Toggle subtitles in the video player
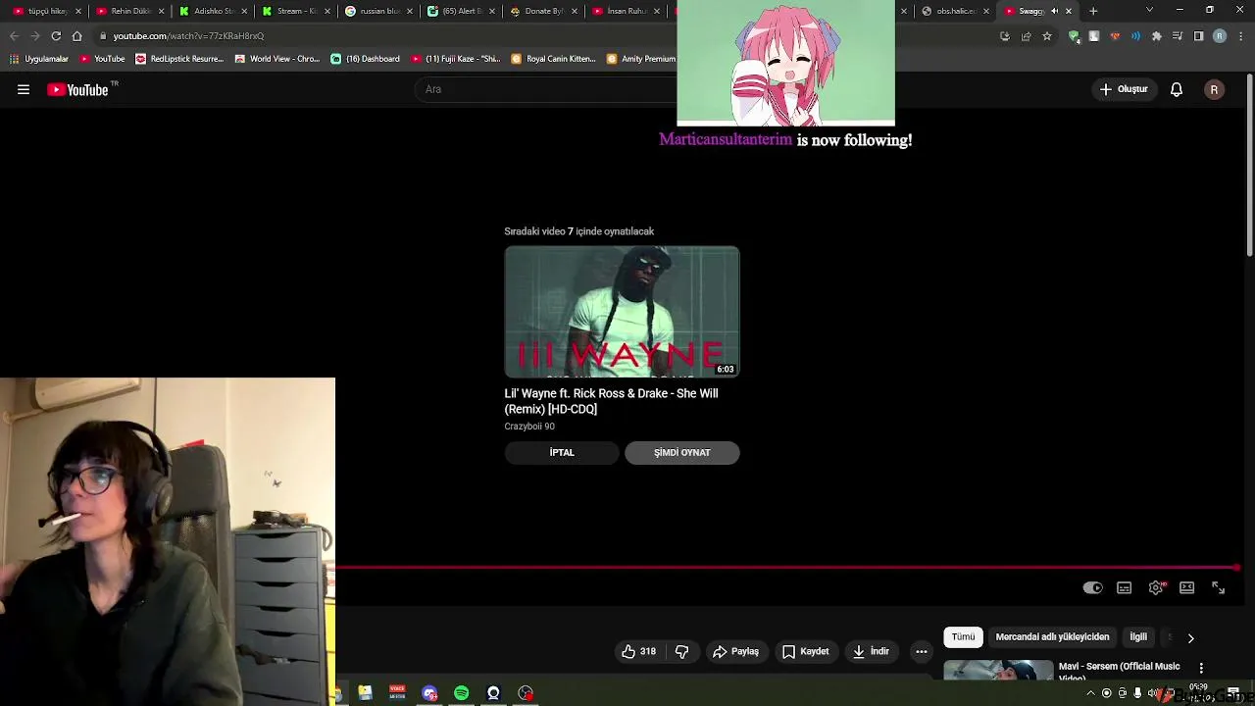This screenshot has height=706, width=1255. coord(1125,587)
